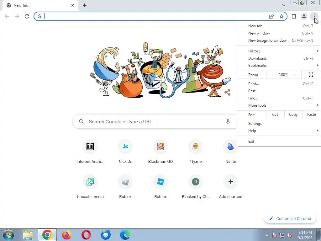Click the share this page icon

(x=271, y=16)
